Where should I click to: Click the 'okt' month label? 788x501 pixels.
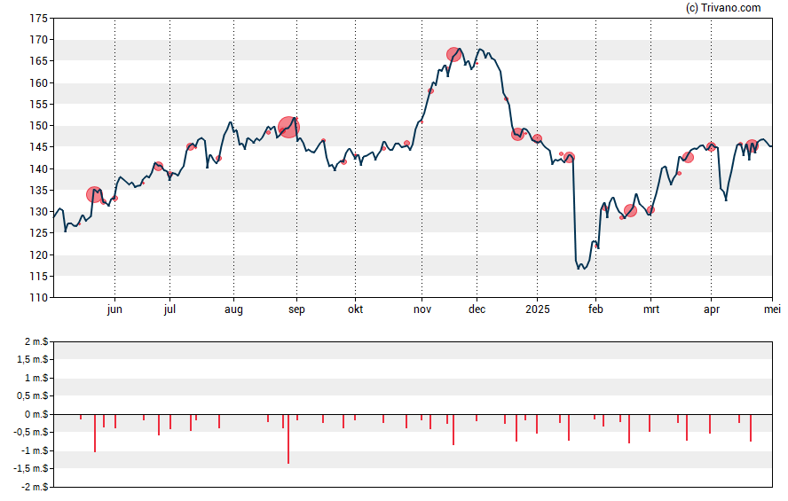pos(355,309)
